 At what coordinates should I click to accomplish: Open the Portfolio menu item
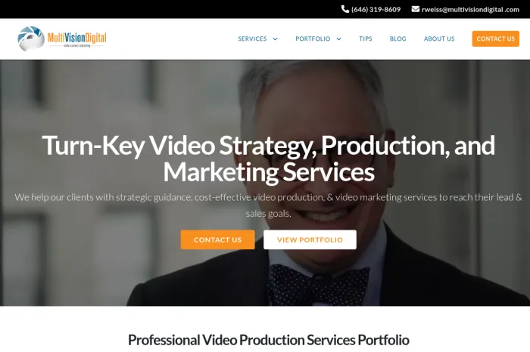coord(313,39)
